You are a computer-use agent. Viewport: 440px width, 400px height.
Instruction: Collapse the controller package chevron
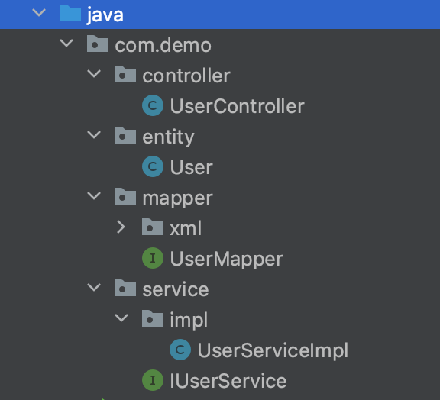point(94,74)
